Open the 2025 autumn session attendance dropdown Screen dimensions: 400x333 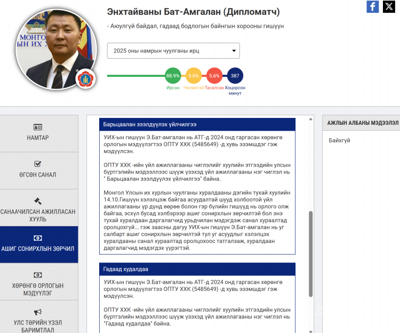tap(173, 51)
